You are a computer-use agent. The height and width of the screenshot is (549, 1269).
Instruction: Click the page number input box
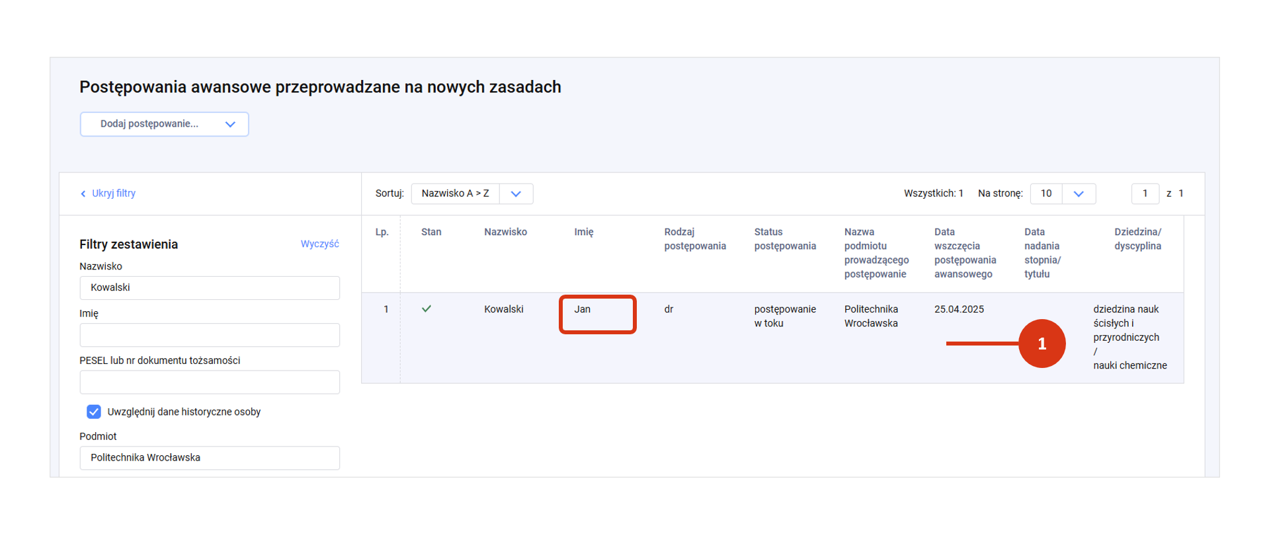tap(1145, 194)
